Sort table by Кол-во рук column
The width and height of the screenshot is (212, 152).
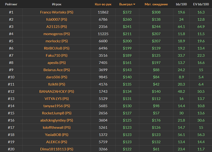(x=103, y=5)
